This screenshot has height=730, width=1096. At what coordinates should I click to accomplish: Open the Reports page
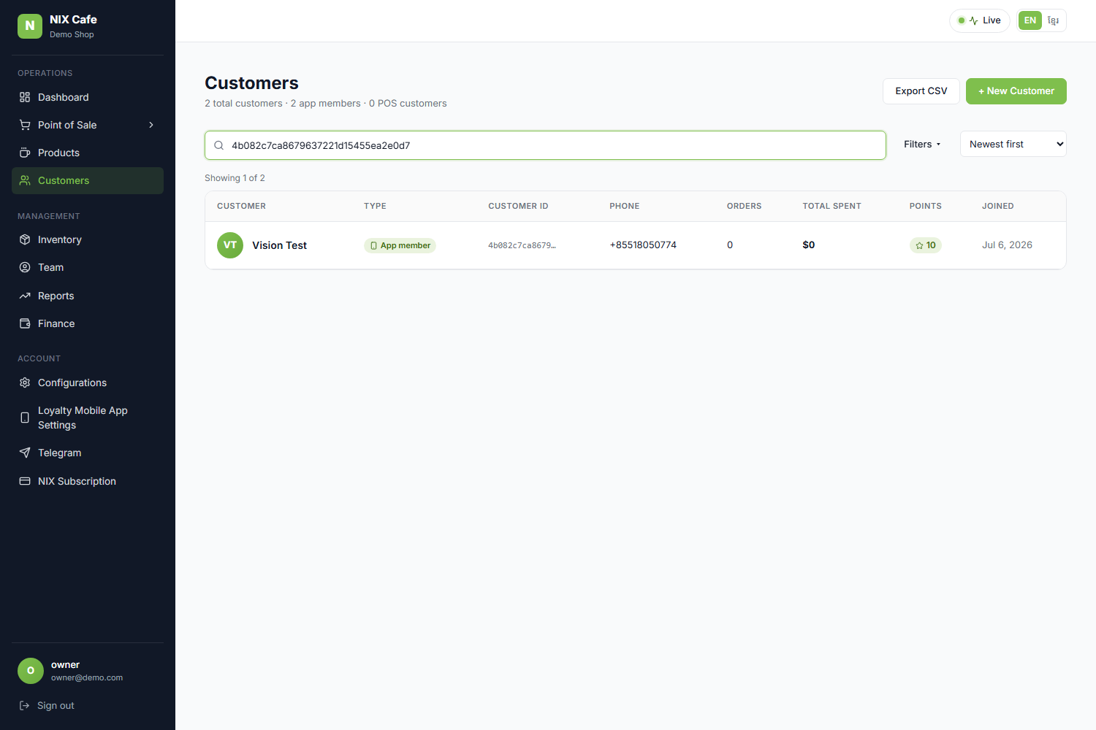(88, 296)
